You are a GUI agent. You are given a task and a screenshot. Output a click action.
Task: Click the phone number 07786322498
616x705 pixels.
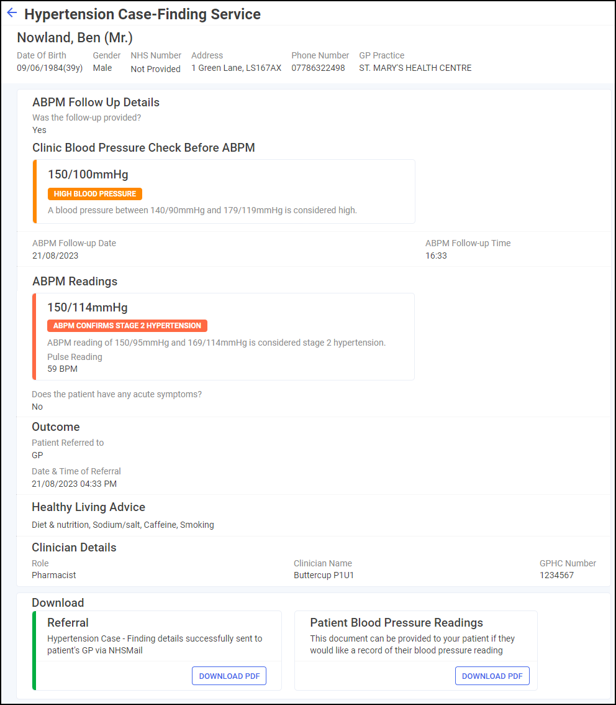click(x=318, y=68)
